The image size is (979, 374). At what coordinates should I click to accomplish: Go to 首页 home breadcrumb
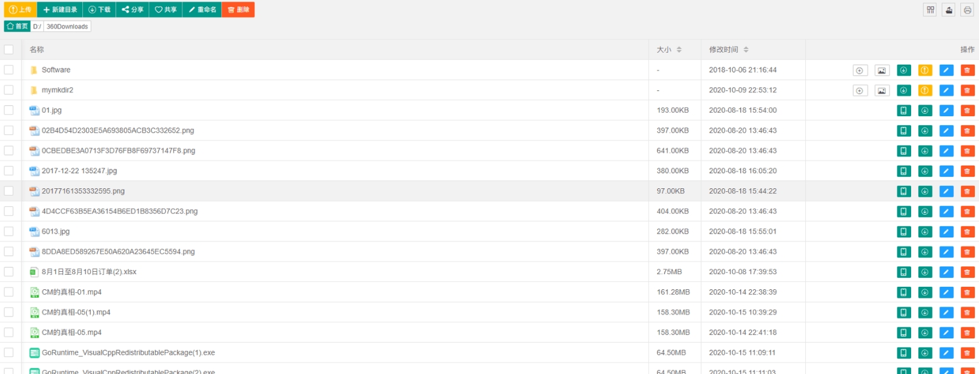pyautogui.click(x=18, y=27)
